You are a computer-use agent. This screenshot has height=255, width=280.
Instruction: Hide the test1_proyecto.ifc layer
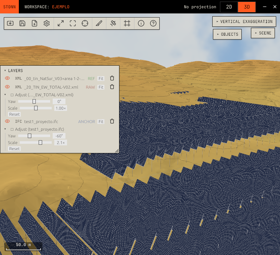tap(7, 121)
